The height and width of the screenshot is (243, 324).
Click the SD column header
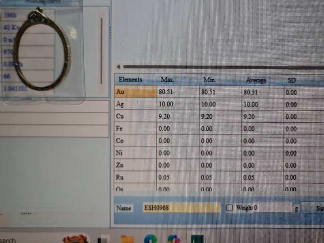click(292, 80)
